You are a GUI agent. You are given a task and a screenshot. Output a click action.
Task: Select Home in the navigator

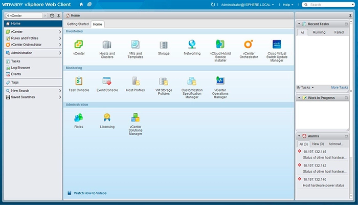tap(33, 24)
